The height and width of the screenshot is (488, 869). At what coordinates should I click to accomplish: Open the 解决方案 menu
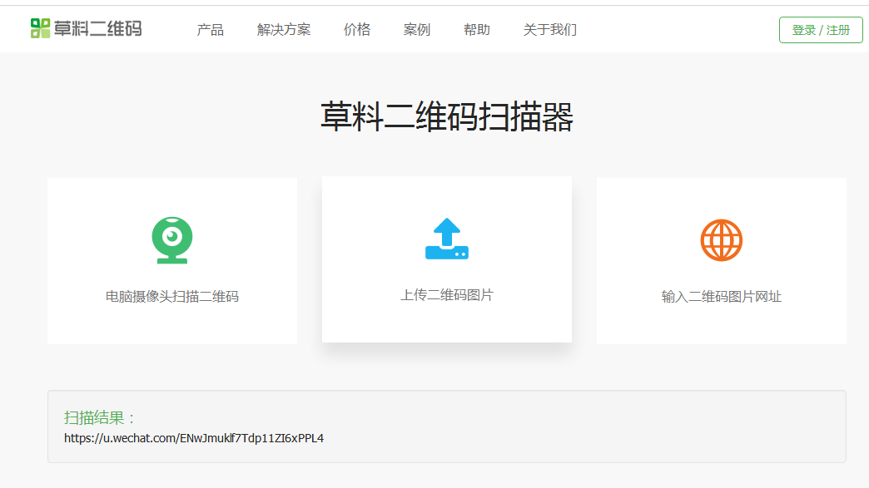pos(284,30)
